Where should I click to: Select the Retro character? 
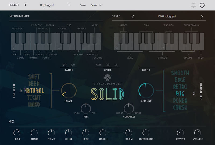(x=180, y=87)
